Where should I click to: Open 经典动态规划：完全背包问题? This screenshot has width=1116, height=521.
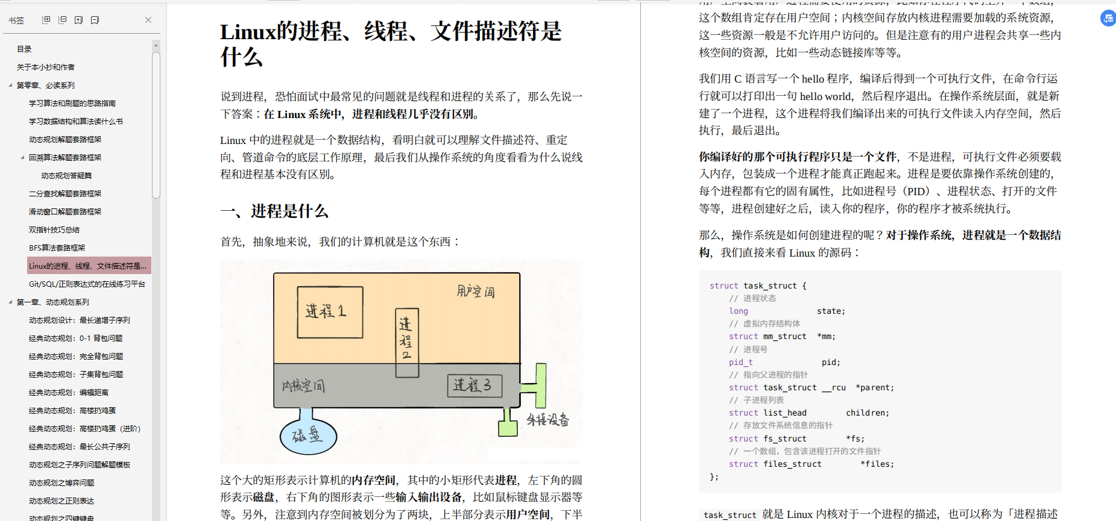point(76,356)
